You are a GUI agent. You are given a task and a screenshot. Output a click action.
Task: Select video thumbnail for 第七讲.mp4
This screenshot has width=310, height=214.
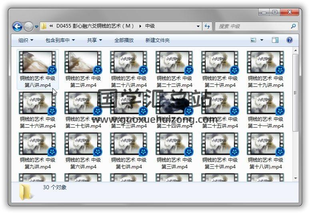tap(129, 144)
